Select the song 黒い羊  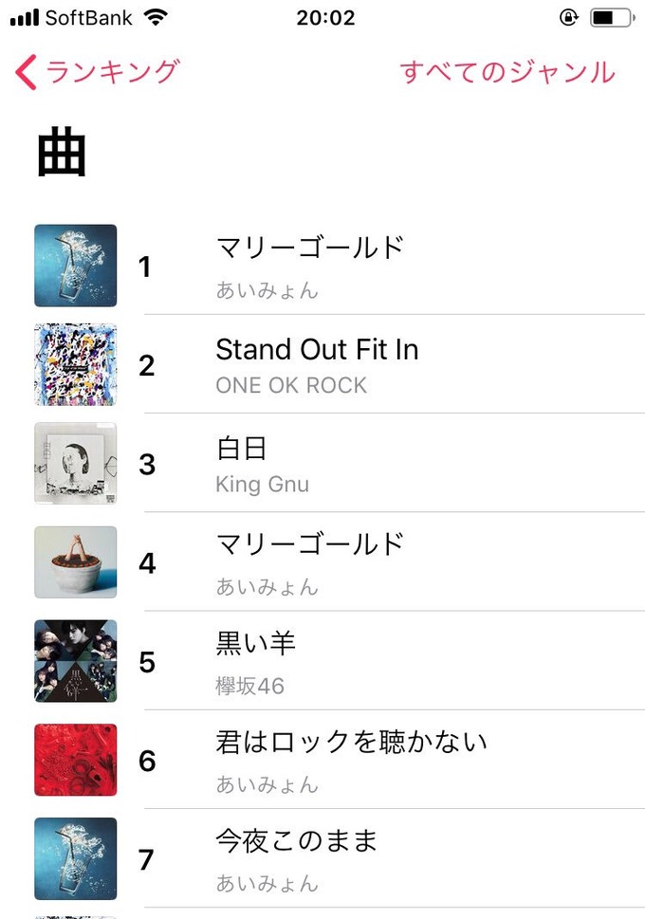point(256,643)
